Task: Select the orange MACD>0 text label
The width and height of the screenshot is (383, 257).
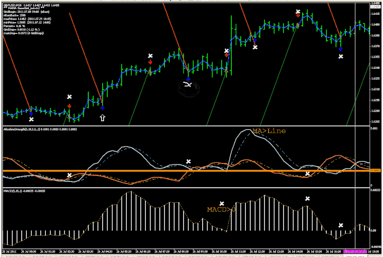Action: (x=221, y=210)
